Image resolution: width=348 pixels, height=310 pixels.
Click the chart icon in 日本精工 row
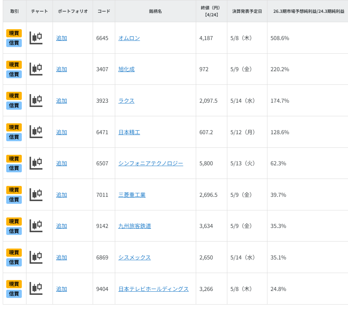tap(36, 132)
